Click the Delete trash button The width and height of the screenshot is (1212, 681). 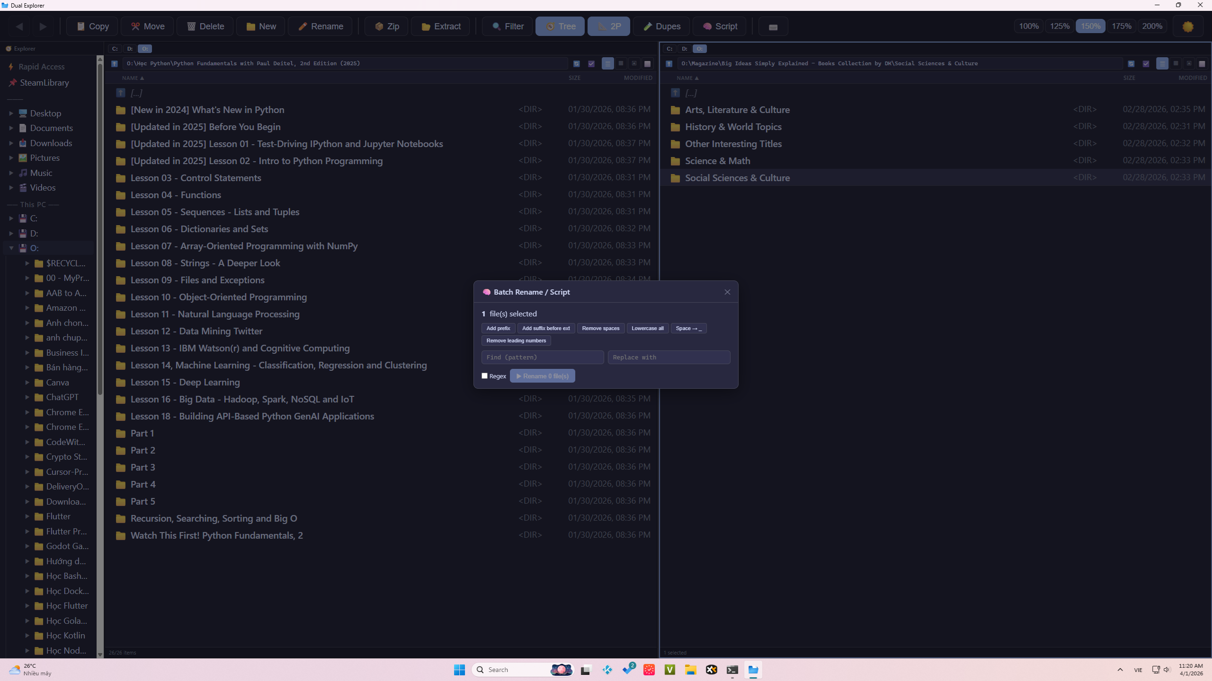pos(205,26)
